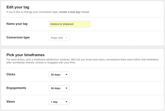Select the "Conversion type" label
Screen dimensions: 165x111
click(x=18, y=38)
